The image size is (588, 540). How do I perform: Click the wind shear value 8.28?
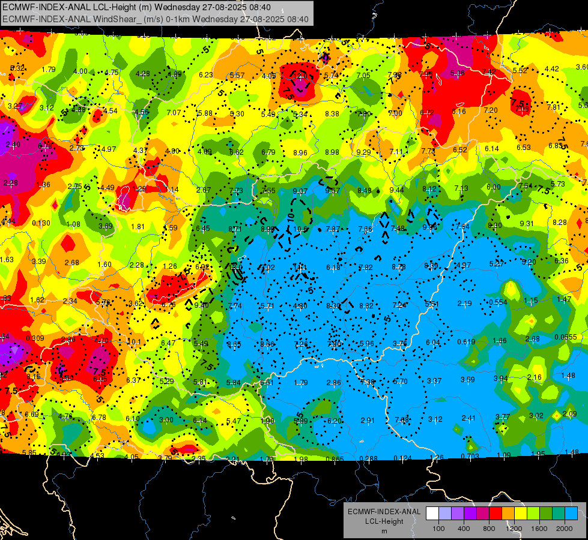(x=560, y=223)
